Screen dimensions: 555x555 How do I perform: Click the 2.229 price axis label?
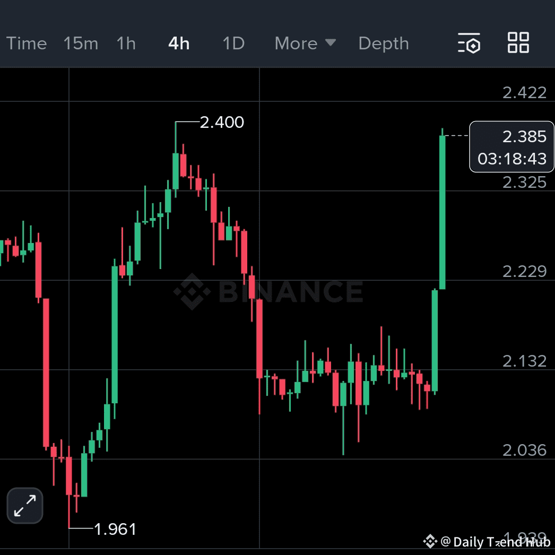pyautogui.click(x=524, y=271)
